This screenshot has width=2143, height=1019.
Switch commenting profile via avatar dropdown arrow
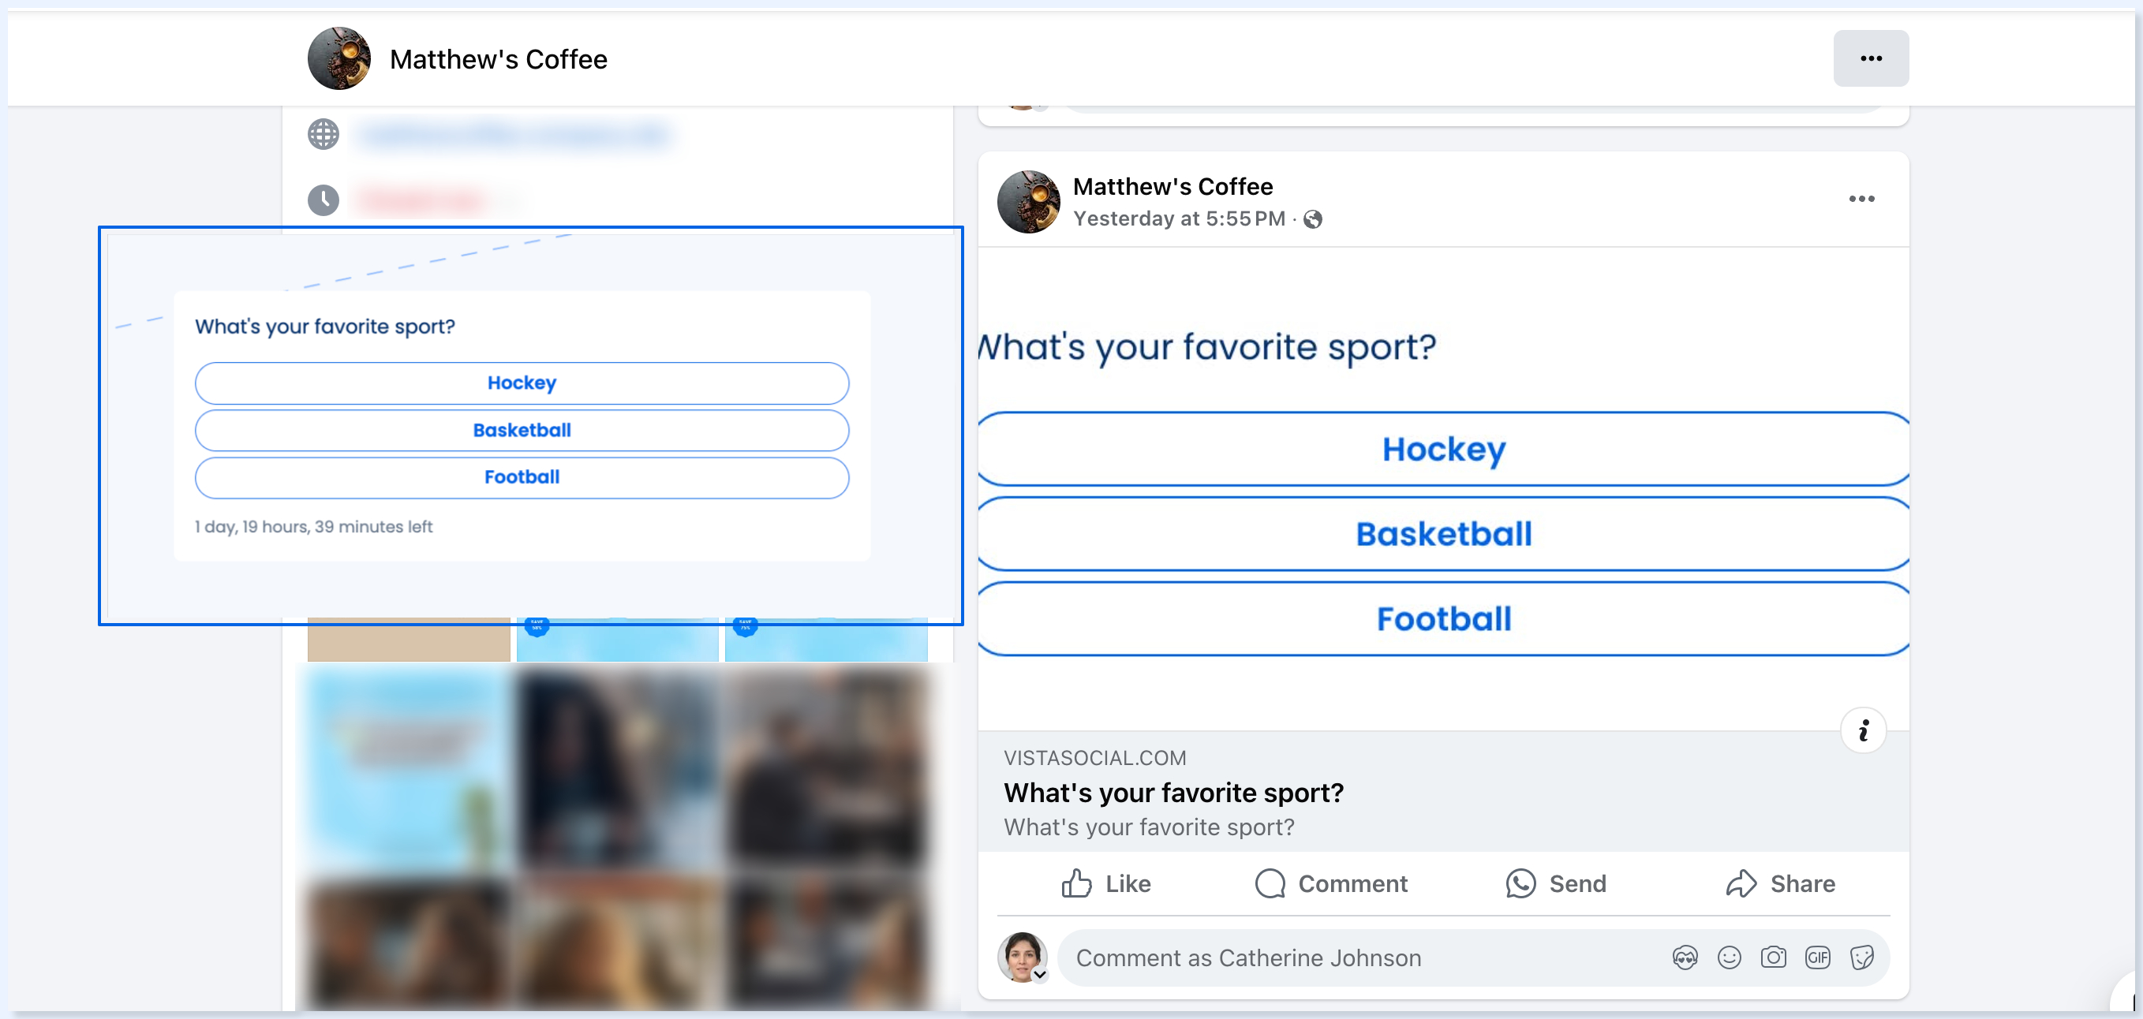tap(1040, 974)
